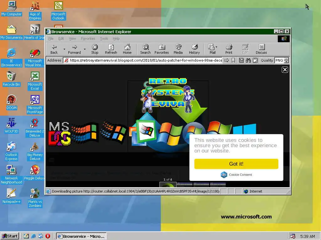Open the Edit menu

click(x=61, y=38)
